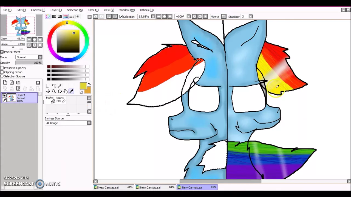This screenshot has height=197, width=351.
Task: Add a layer mask
Action: pos(38,83)
